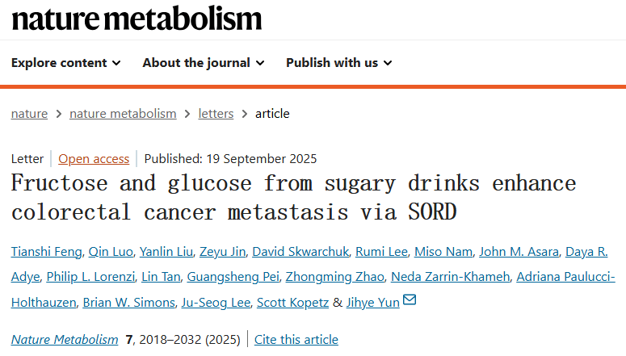This screenshot has height=356, width=626.
Task: Open the Nature Metabolism journal citation link
Action: 65,340
